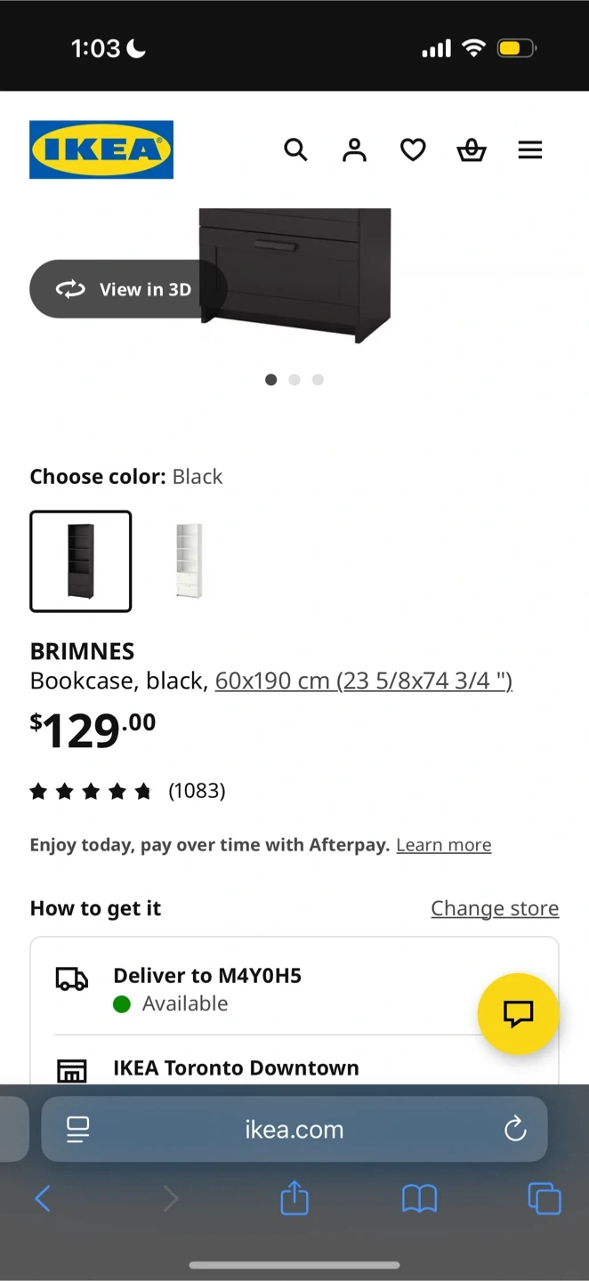Tap the ikea.com address bar

[x=294, y=1130]
